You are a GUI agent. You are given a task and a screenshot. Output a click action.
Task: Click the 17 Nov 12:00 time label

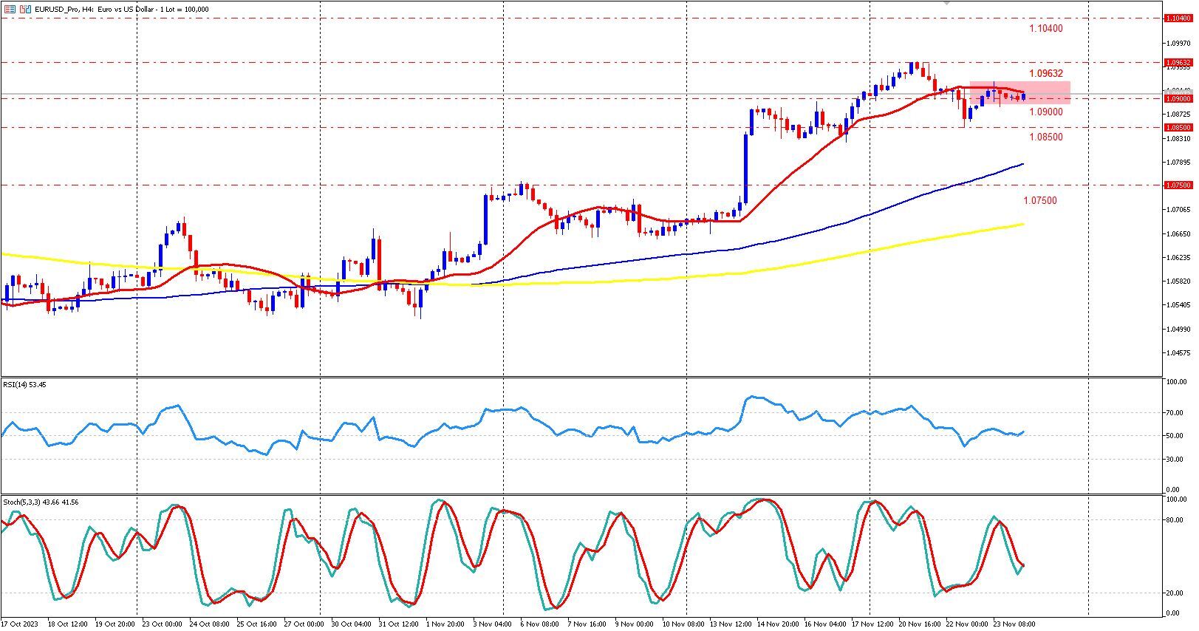click(x=872, y=624)
